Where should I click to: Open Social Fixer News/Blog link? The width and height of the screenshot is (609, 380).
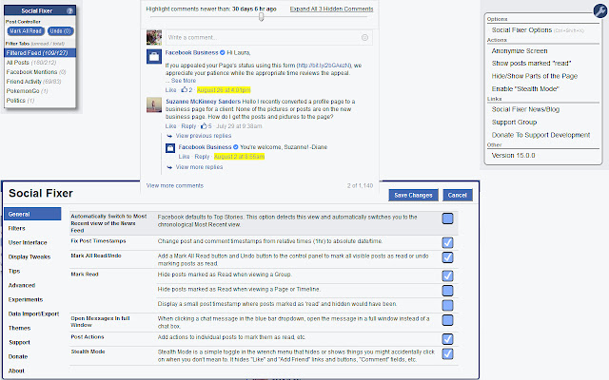[x=525, y=109]
